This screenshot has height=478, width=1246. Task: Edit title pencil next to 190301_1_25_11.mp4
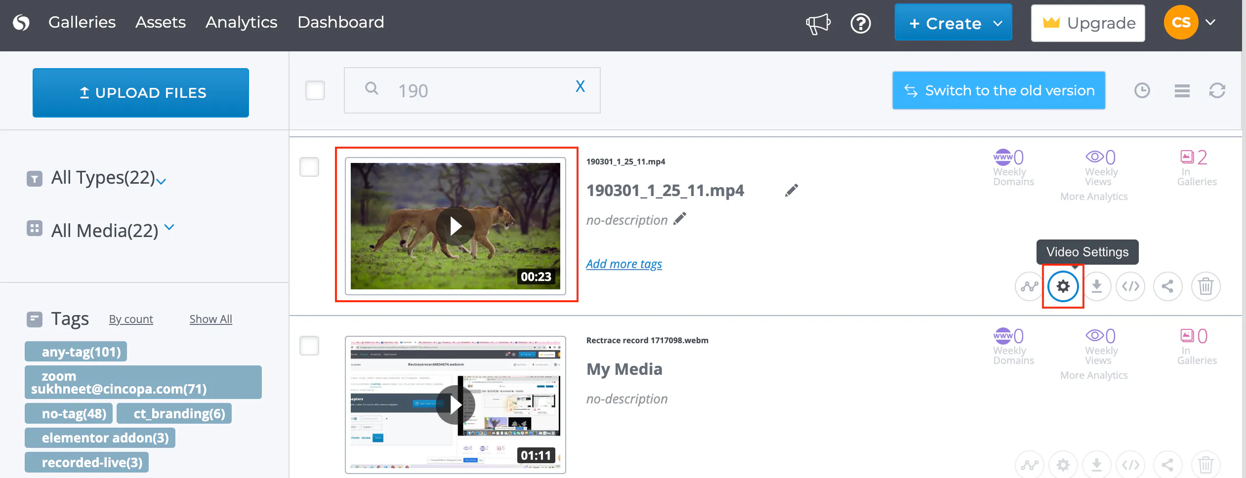[791, 190]
